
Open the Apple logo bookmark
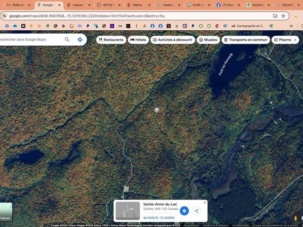point(177,26)
